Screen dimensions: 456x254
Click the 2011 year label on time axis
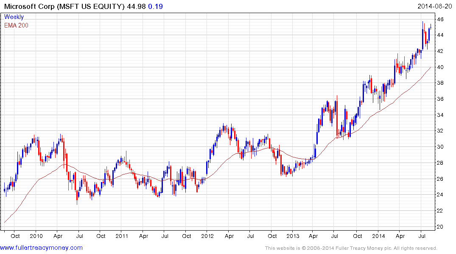[x=122, y=236]
